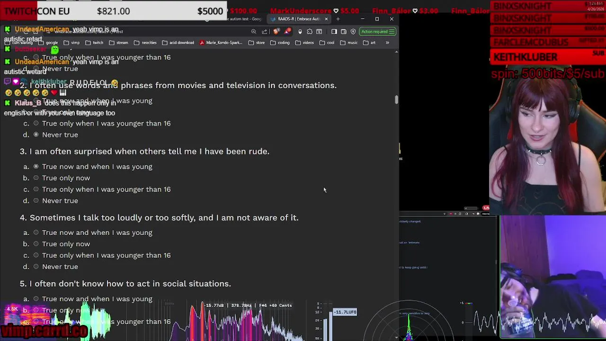Choose 'True only now' for question 3

pyautogui.click(x=36, y=178)
